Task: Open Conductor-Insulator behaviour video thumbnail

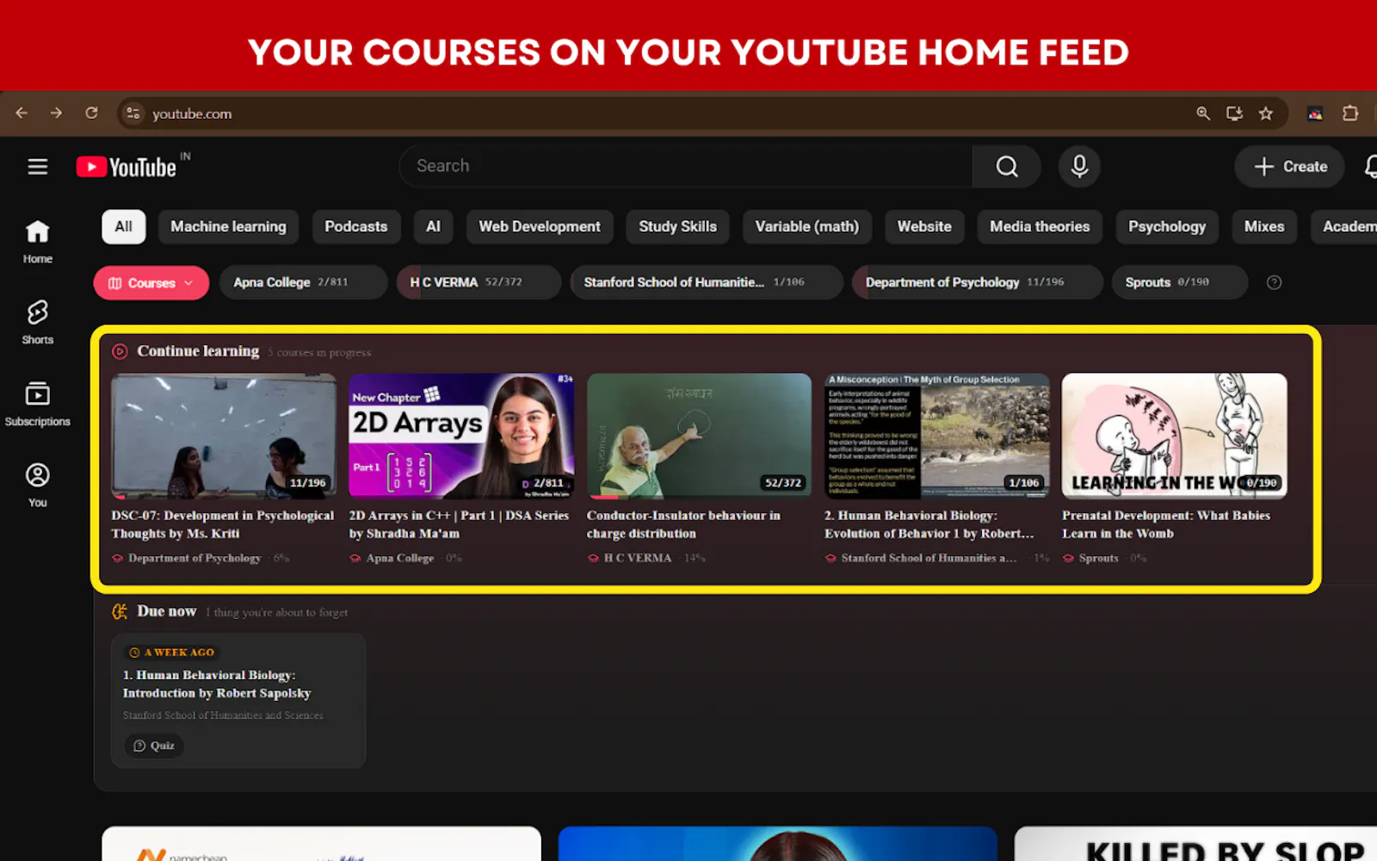Action: tap(699, 436)
